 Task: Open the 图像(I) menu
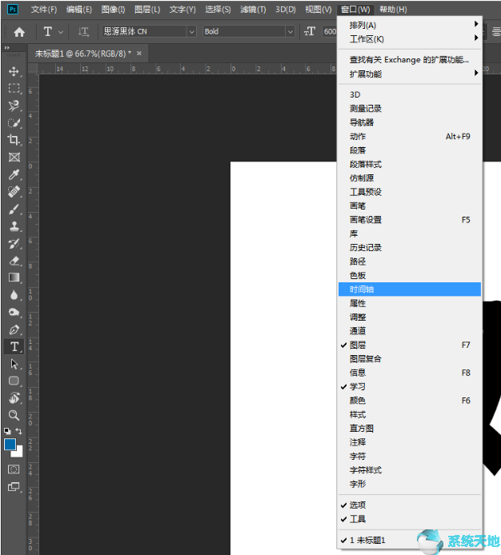113,10
